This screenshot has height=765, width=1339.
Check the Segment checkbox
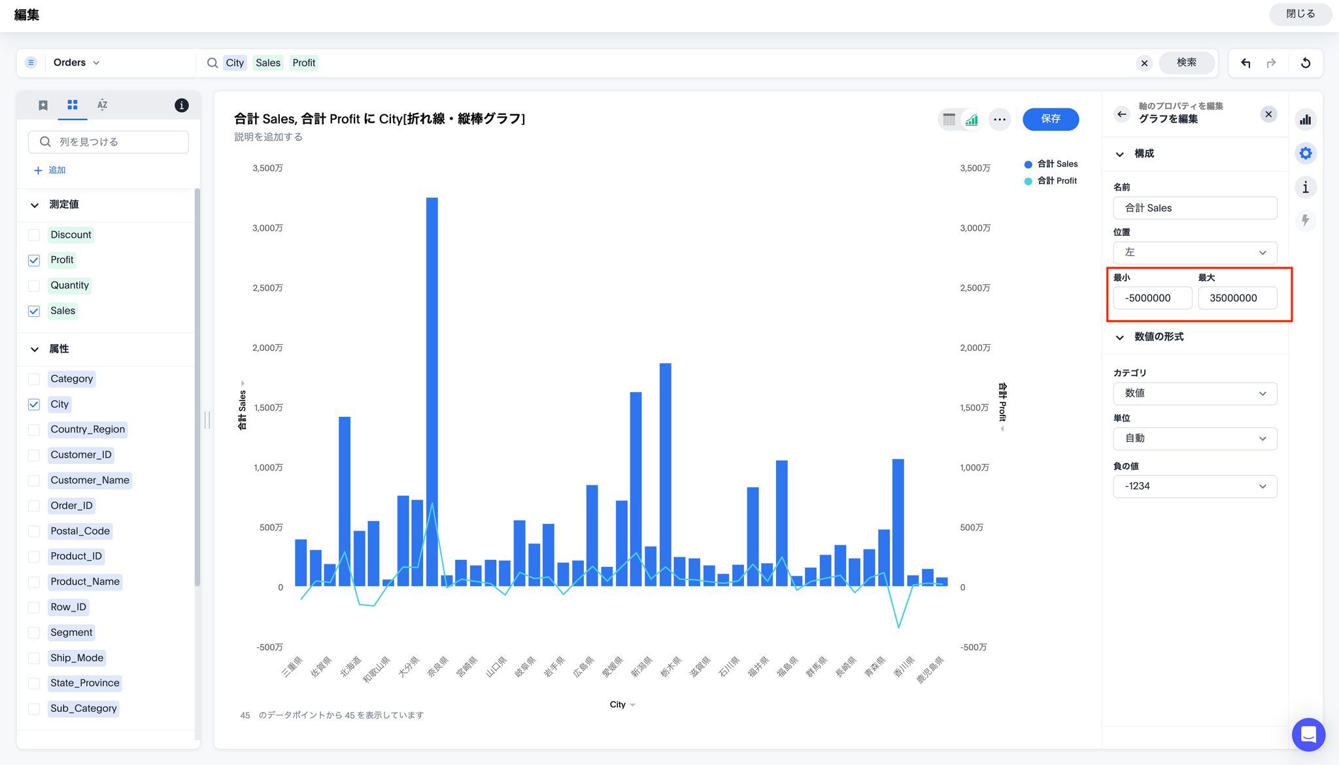(34, 633)
